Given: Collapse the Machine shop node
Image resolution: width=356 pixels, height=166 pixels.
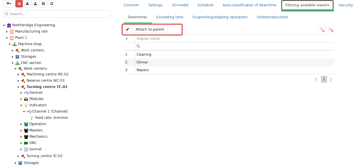Looking at the screenshot, I should point(10,44).
